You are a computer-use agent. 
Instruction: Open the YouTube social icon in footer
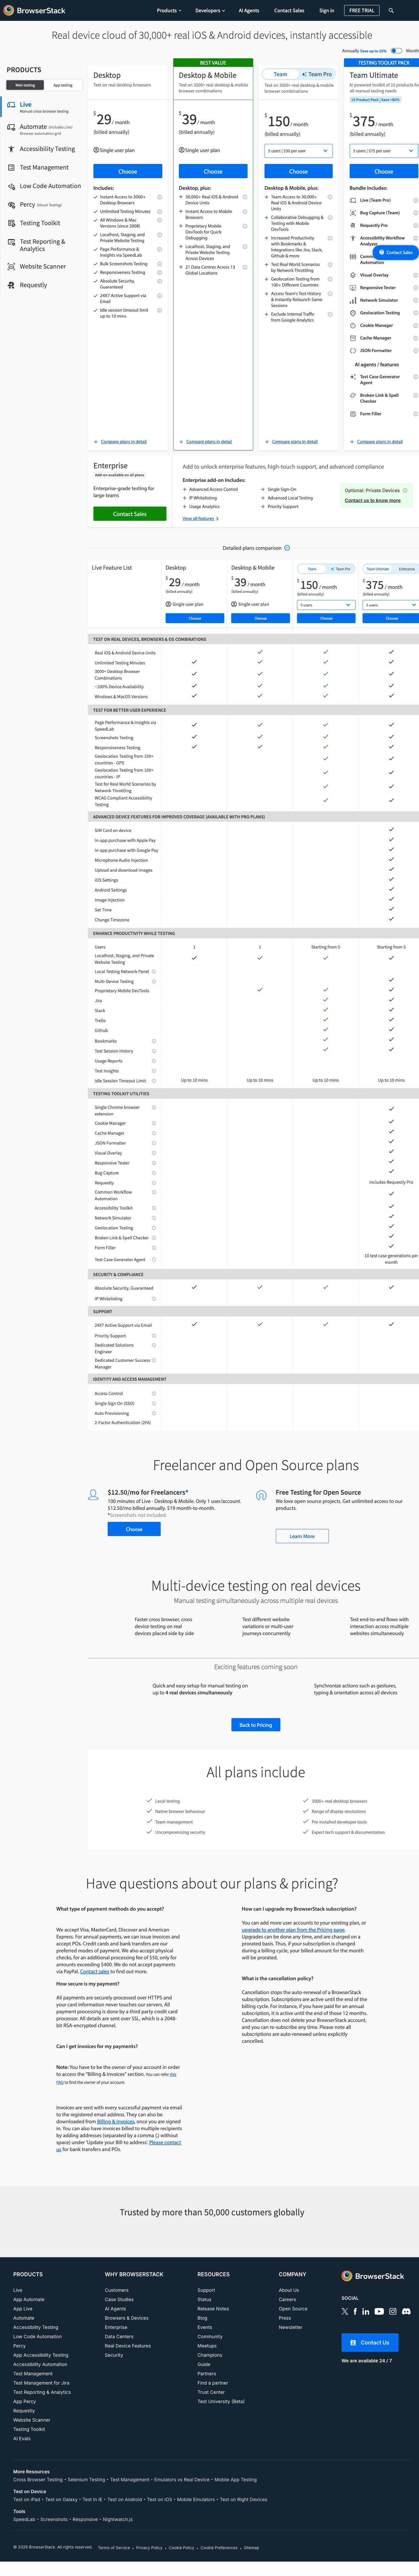point(379,2311)
